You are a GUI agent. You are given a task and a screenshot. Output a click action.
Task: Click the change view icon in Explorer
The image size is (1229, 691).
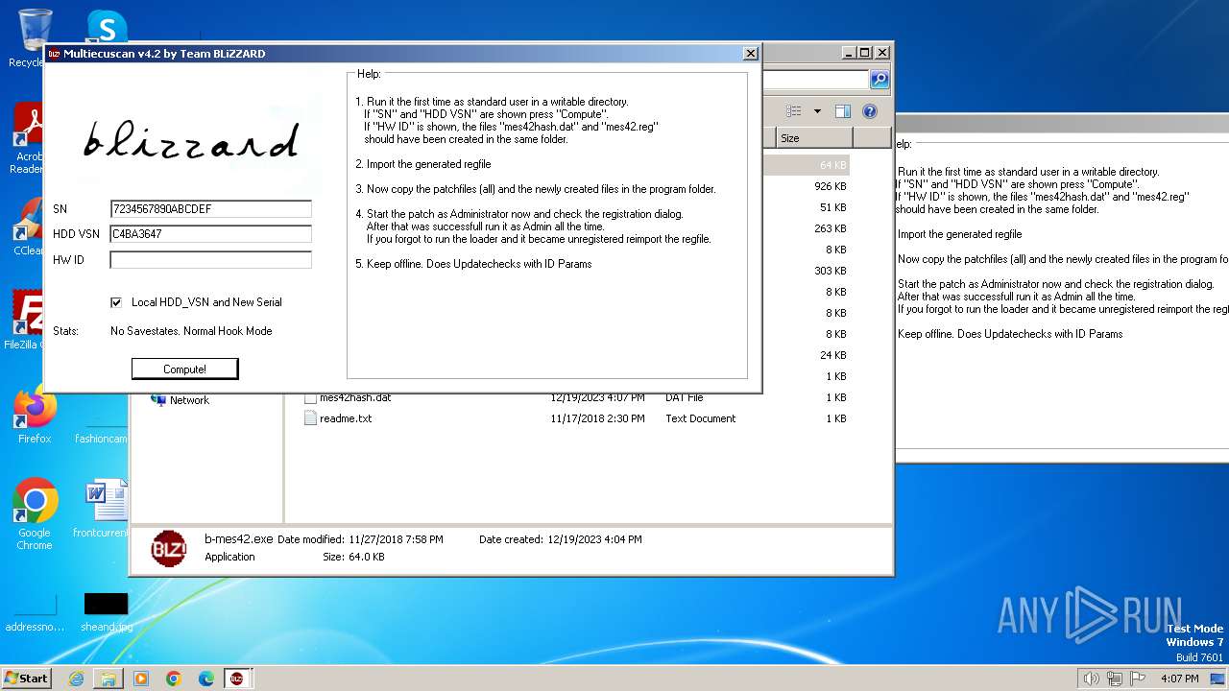pos(794,111)
